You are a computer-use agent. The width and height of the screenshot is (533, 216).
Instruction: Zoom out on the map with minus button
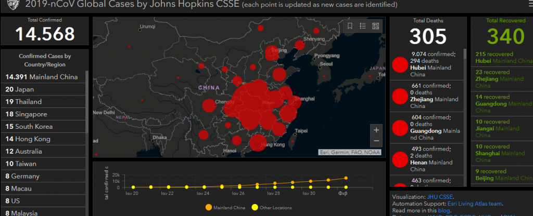click(376, 141)
